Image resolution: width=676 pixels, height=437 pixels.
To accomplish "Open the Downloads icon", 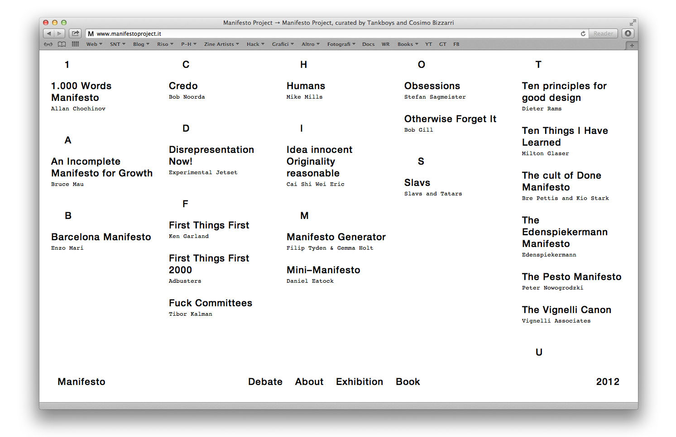I will click(x=627, y=33).
